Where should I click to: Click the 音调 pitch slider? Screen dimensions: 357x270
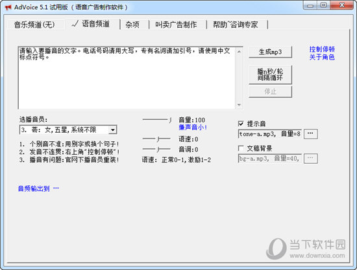(156, 150)
